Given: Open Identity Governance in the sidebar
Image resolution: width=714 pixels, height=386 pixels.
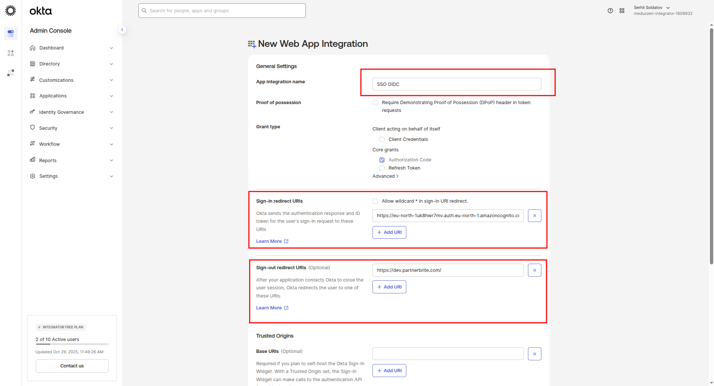Looking at the screenshot, I should click(61, 112).
